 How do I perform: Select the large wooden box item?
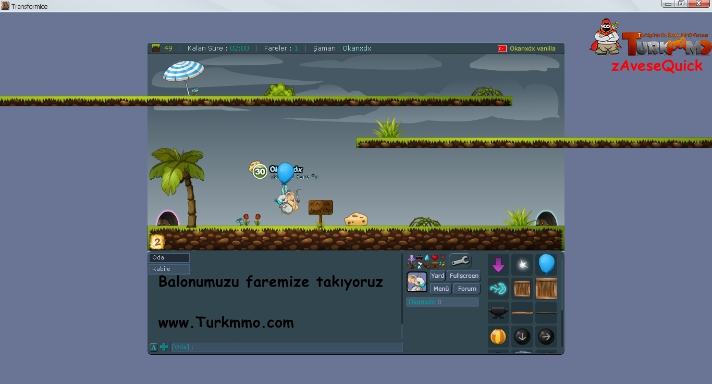point(546,289)
